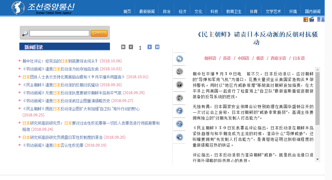
Task: Open 科技 menu item
Action: (x=214, y=11)
